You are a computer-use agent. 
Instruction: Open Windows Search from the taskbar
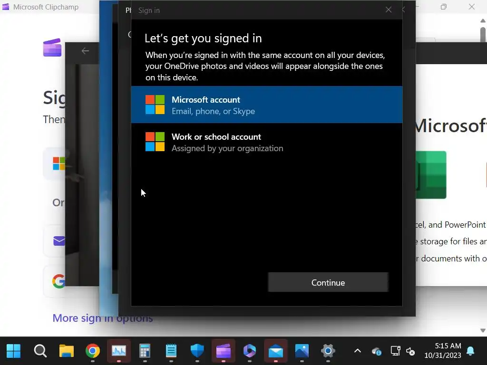coord(40,351)
